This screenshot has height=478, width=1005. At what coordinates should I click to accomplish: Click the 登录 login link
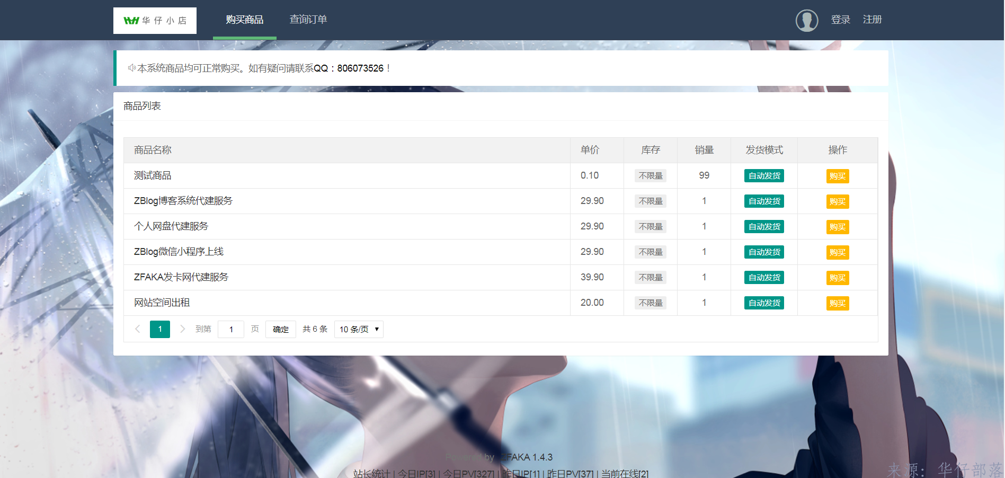click(x=841, y=20)
